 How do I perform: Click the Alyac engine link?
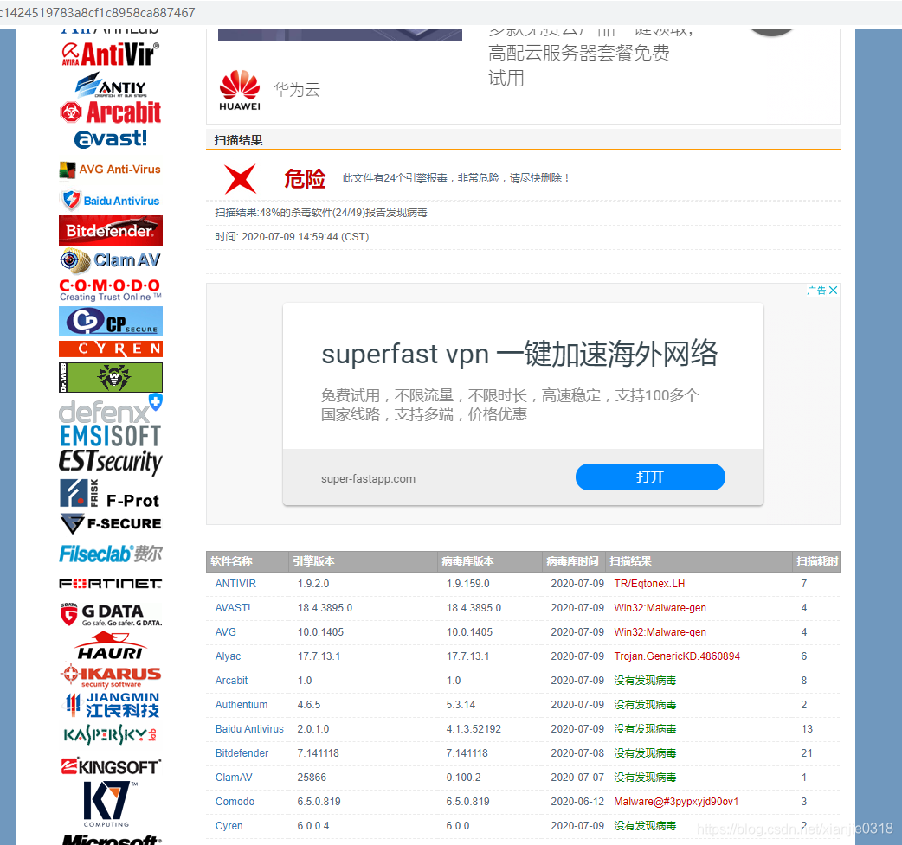tap(228, 656)
